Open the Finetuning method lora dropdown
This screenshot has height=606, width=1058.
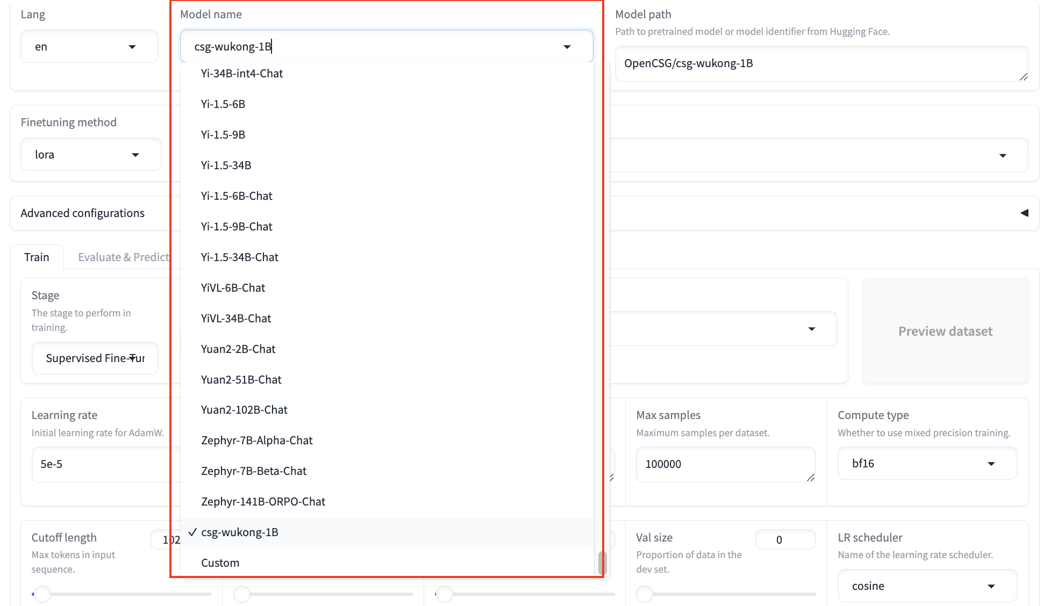click(x=90, y=155)
